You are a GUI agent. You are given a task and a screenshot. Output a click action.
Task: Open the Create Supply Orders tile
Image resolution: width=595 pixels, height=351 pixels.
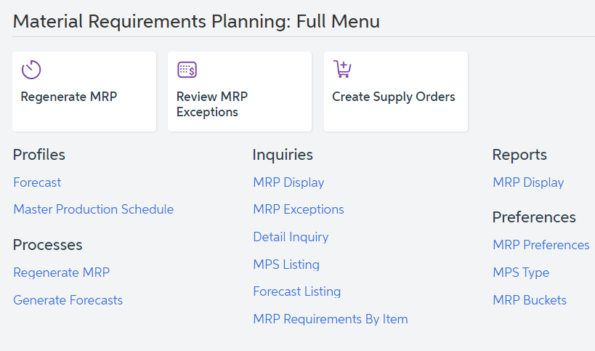396,92
